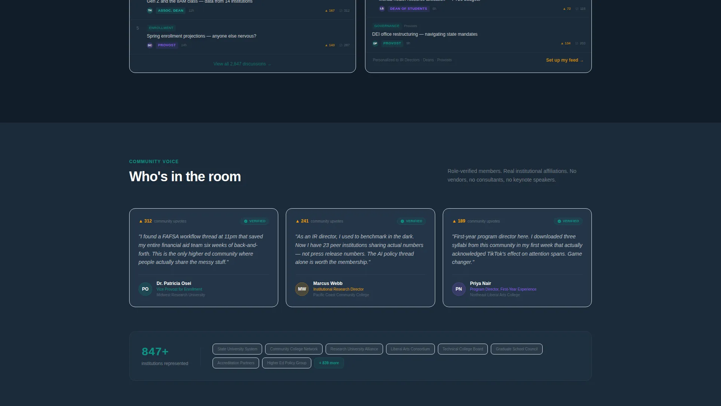
Task: Click the name Marcus Webb
Action: (x=328, y=283)
